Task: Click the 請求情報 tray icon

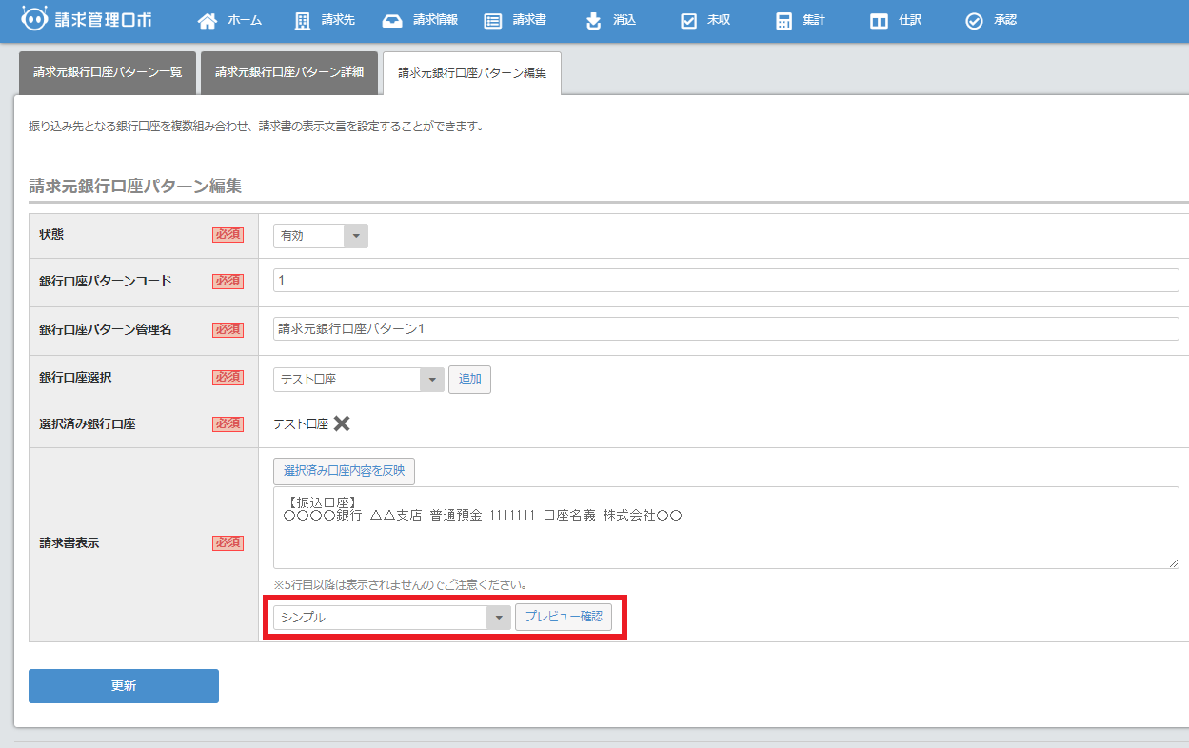Action: [x=392, y=21]
